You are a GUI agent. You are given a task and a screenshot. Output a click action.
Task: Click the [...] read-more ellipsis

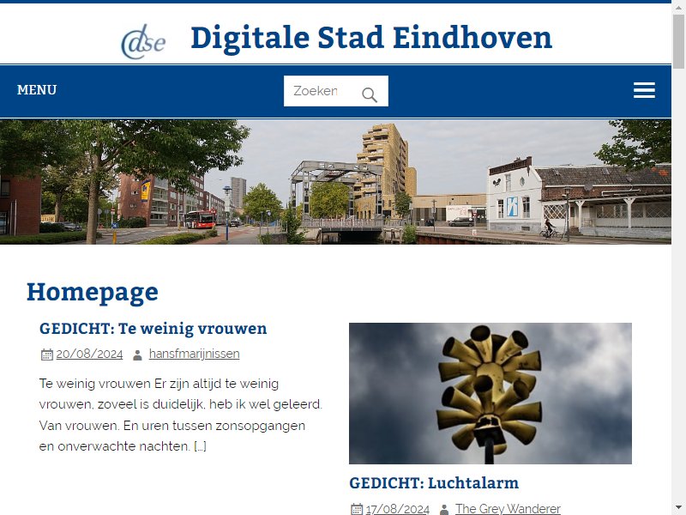pos(200,446)
